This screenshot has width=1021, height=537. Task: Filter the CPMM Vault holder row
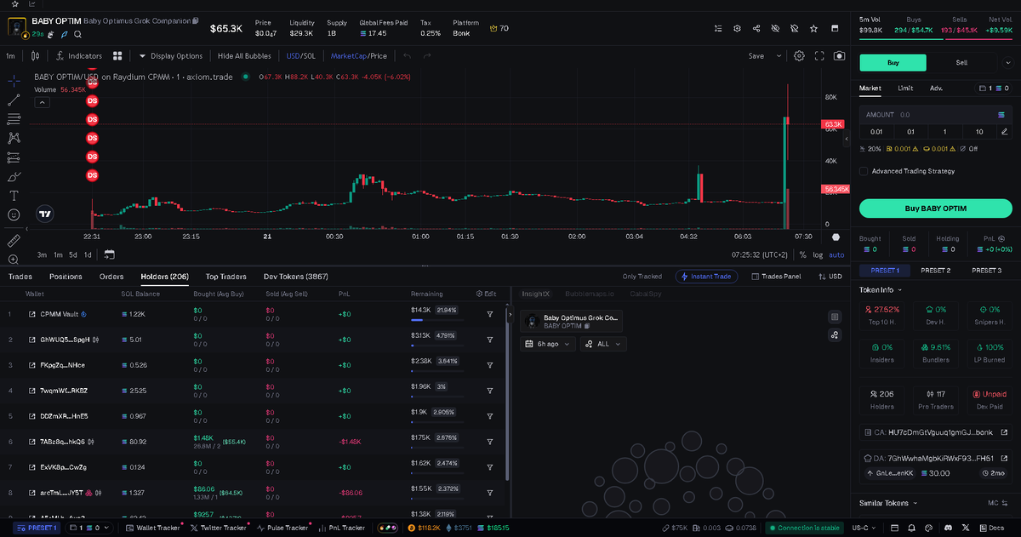click(490, 314)
